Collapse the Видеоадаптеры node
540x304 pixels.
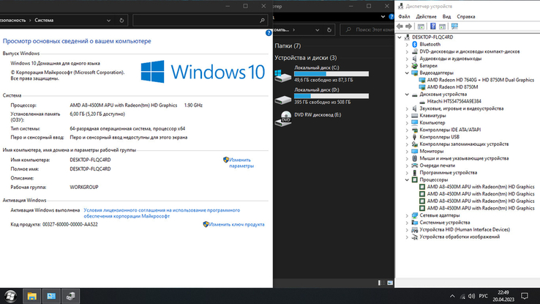(407, 73)
